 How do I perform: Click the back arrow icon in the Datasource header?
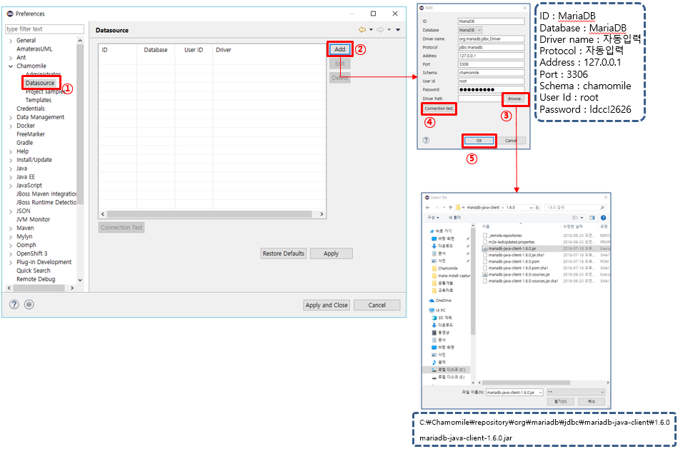point(362,30)
